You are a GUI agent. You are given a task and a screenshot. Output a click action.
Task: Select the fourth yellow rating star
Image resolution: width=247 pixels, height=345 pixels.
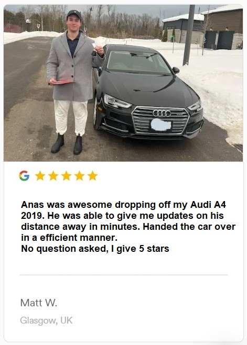[79, 175]
